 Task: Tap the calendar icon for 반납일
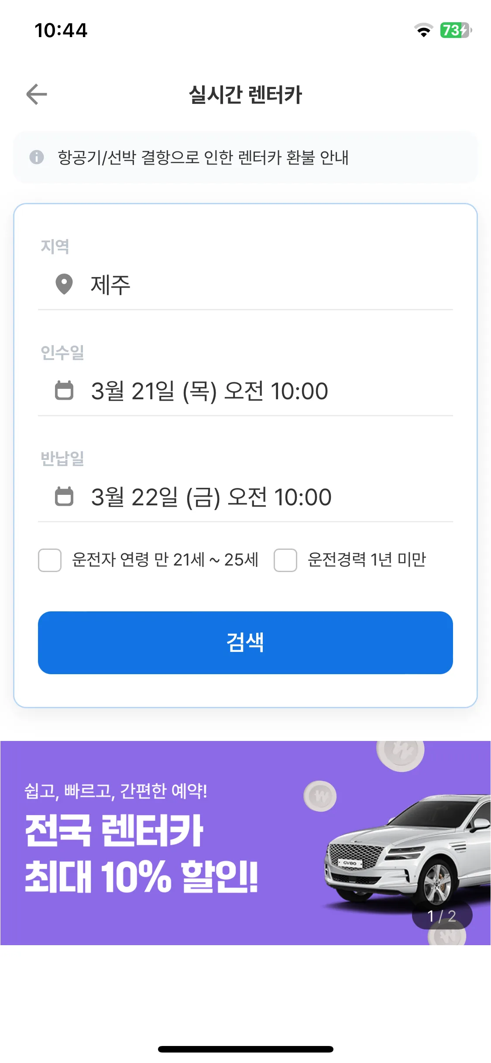click(x=64, y=496)
